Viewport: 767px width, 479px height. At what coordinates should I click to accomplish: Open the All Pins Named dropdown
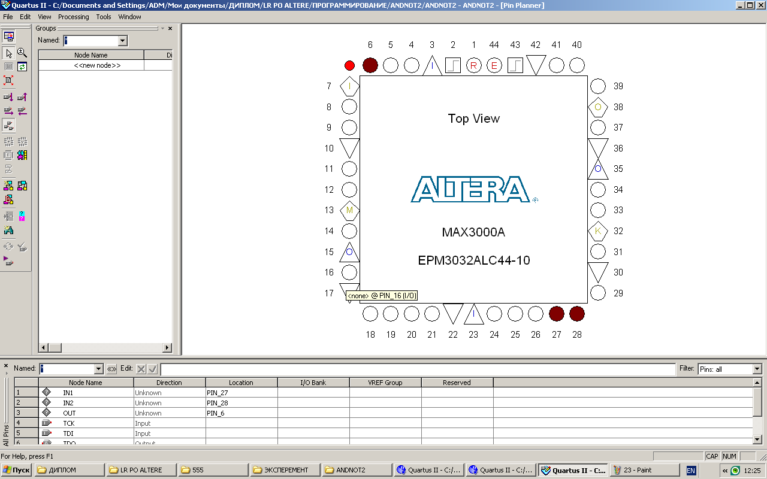[x=99, y=369]
